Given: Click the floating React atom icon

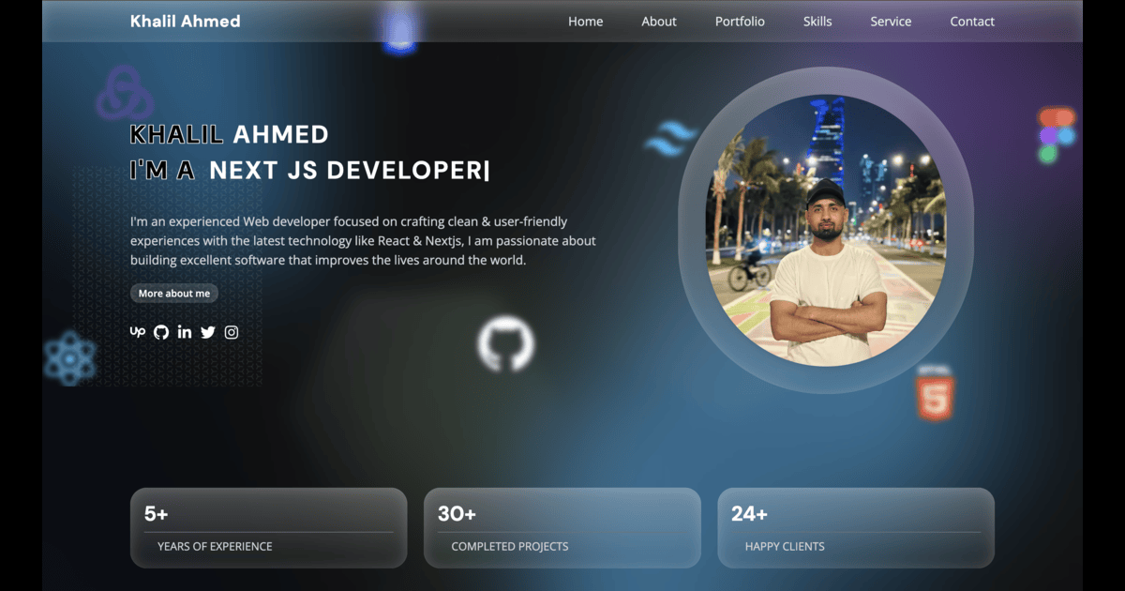Looking at the screenshot, I should [70, 358].
